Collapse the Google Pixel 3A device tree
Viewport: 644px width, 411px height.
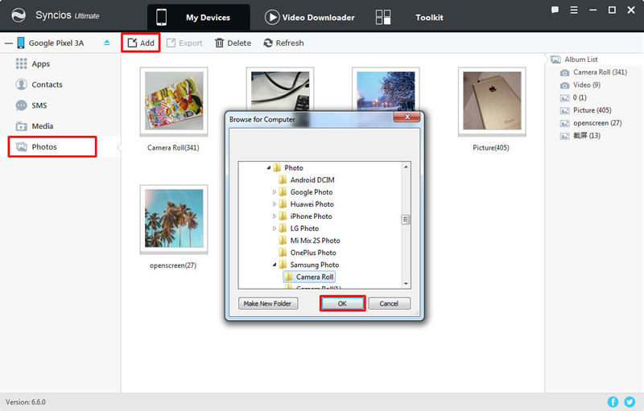click(x=8, y=43)
